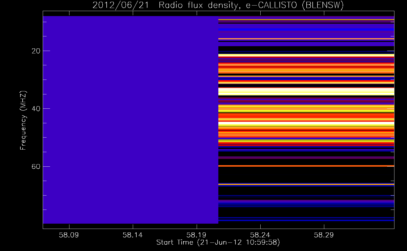Screen dimensions: 407x251
Task: Click the plot title "2012/06/21 Radio flux density, e-CALLISTO (BLENSW)"
Action: pyautogui.click(x=218, y=5)
